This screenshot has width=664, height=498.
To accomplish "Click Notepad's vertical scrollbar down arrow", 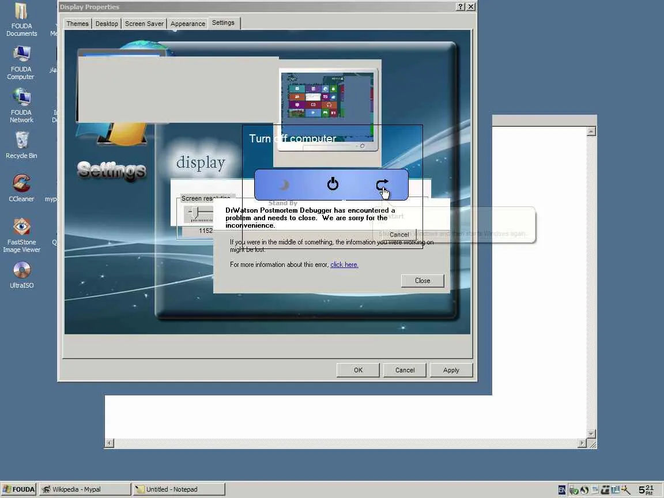I will [x=591, y=433].
